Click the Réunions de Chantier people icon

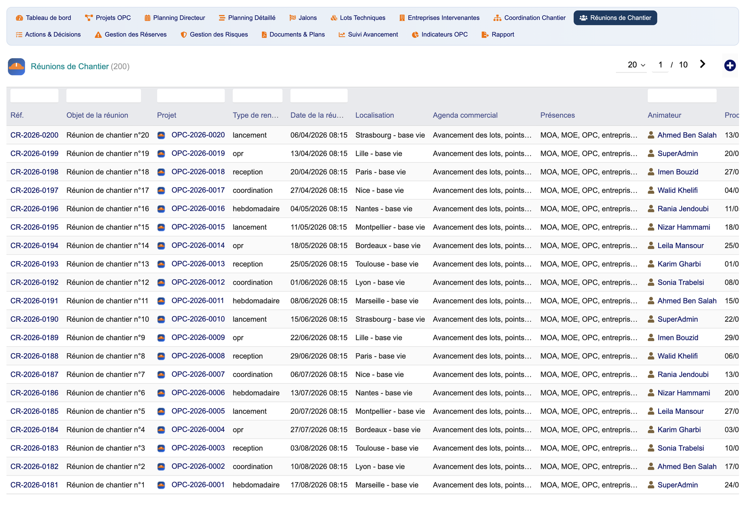coord(583,18)
